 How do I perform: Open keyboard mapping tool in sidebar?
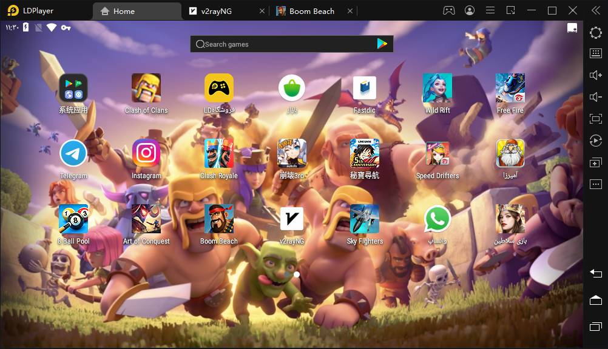[596, 53]
